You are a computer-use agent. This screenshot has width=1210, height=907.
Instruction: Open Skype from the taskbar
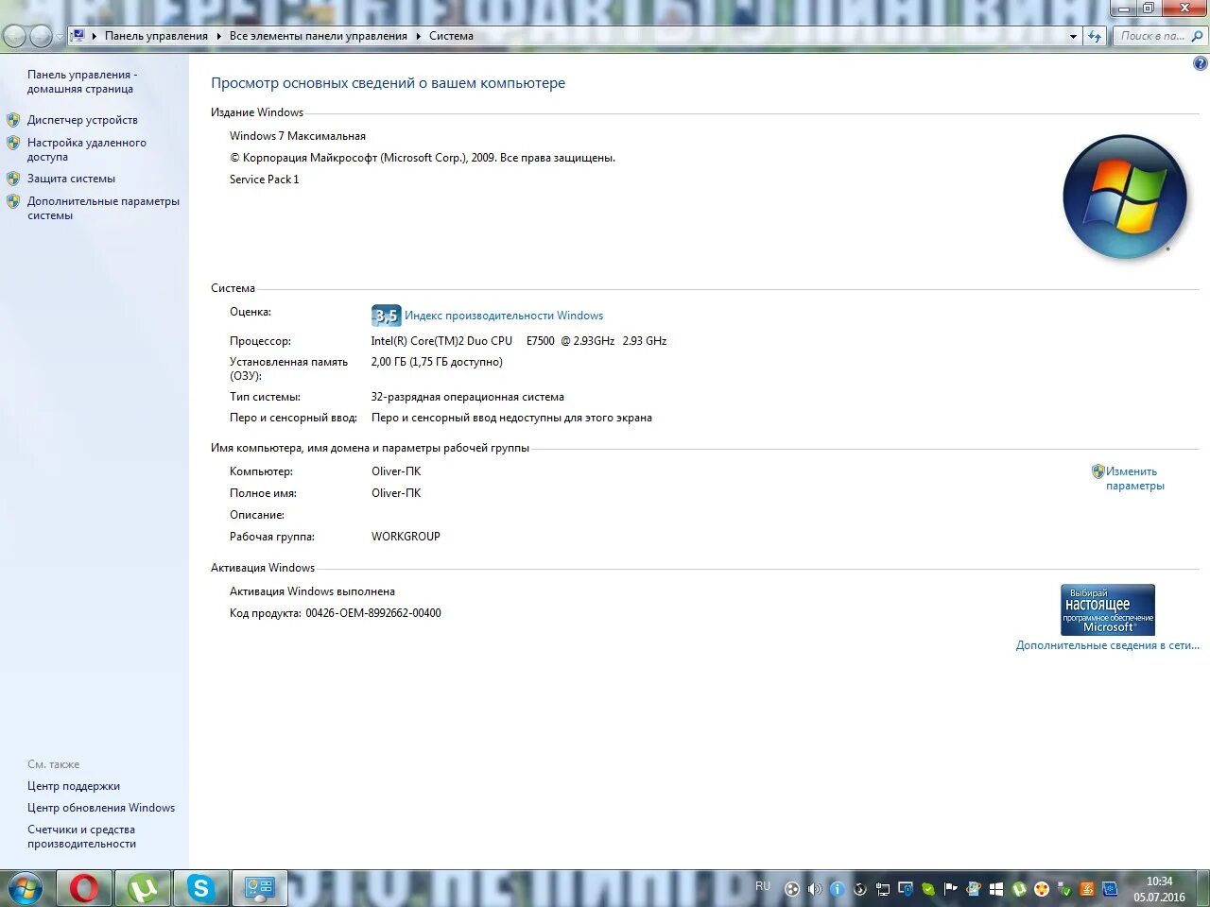click(201, 889)
